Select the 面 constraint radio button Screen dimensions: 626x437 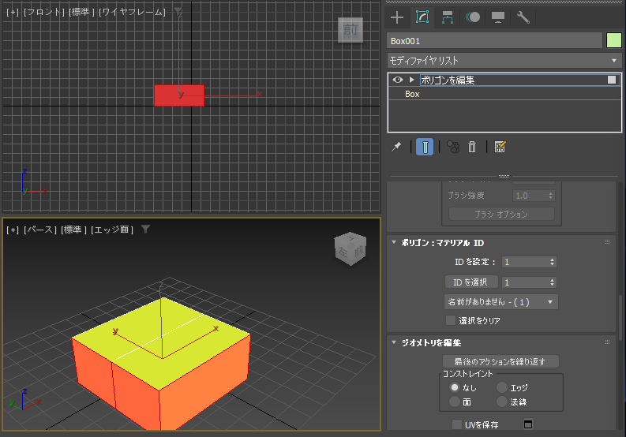click(x=455, y=402)
